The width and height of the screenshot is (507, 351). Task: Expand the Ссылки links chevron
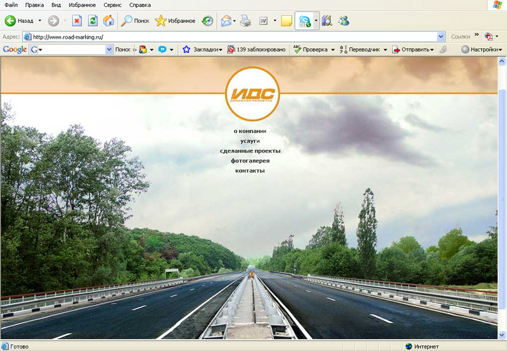[477, 35]
